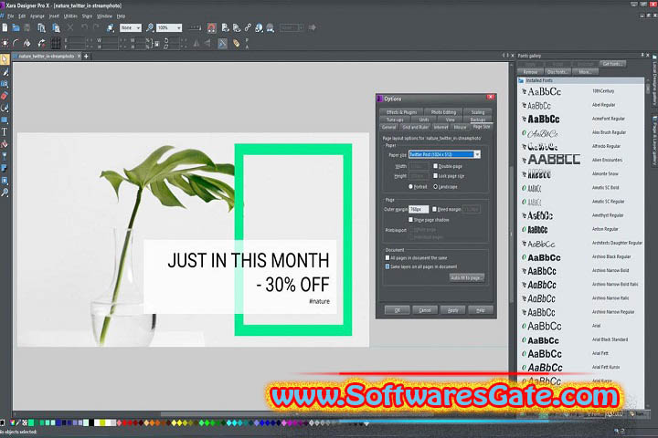The image size is (658, 438).
Task: Click the orange tag icon in the info bar
Action: 237,43
